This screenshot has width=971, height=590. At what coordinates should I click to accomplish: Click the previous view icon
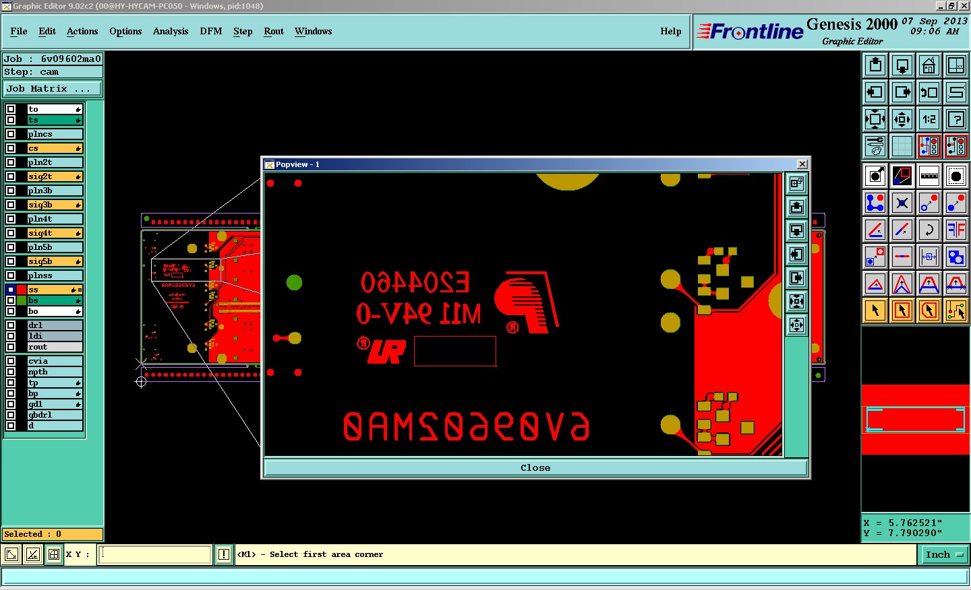pos(929,92)
